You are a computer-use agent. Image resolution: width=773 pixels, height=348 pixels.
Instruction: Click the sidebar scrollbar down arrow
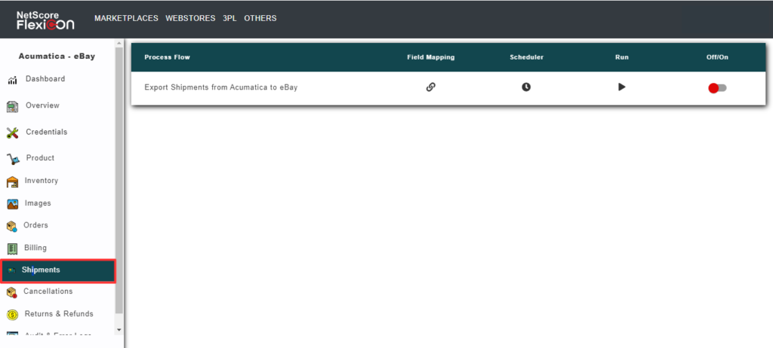pyautogui.click(x=119, y=329)
